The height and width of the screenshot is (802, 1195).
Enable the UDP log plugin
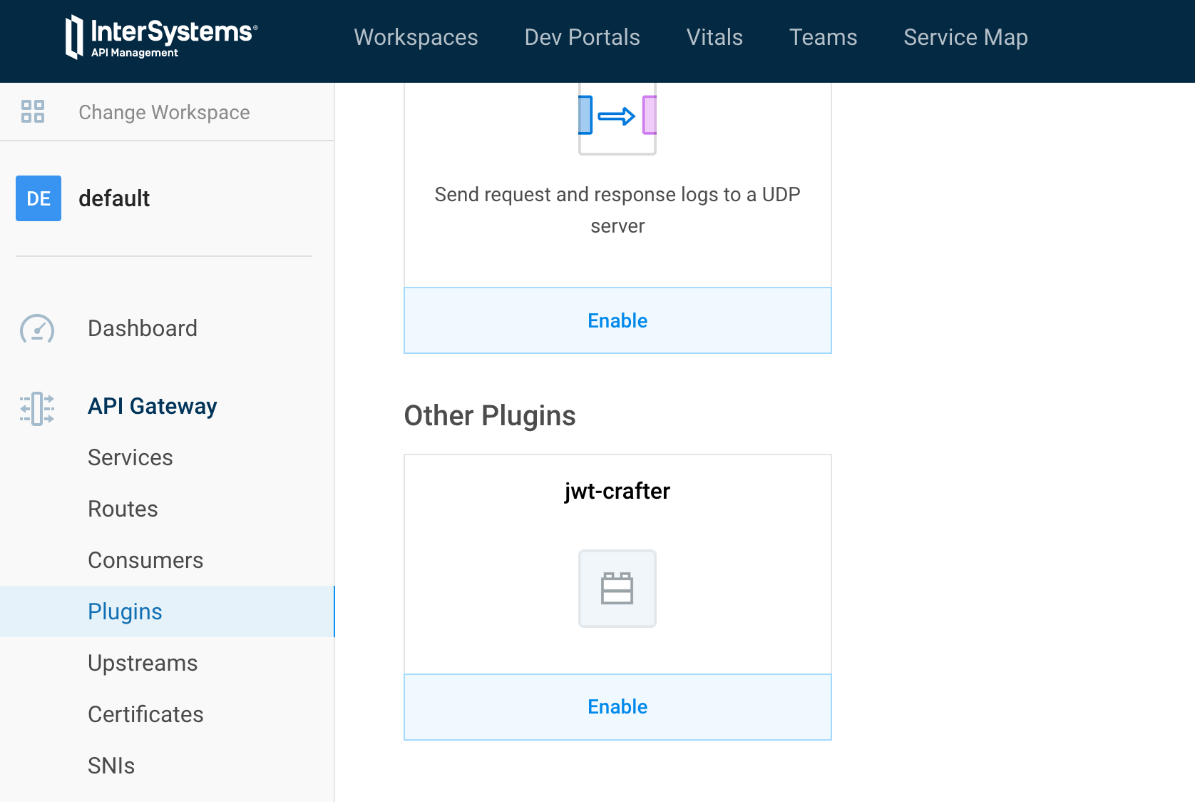click(x=617, y=320)
